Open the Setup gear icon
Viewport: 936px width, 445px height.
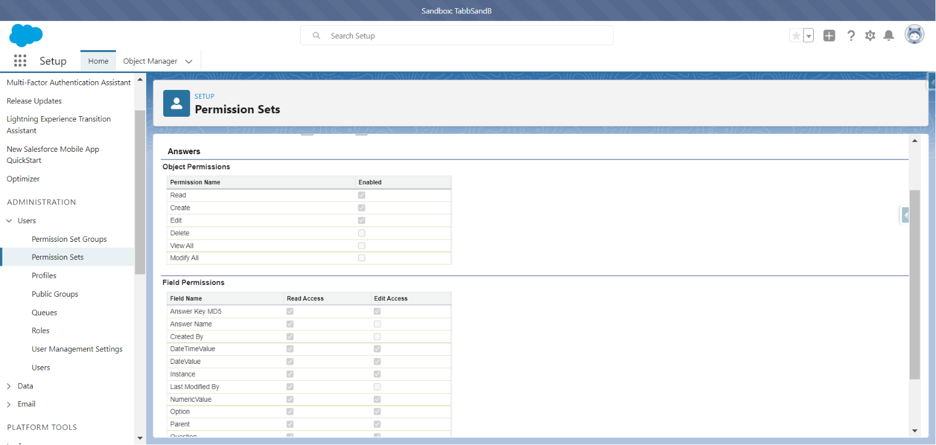click(870, 36)
